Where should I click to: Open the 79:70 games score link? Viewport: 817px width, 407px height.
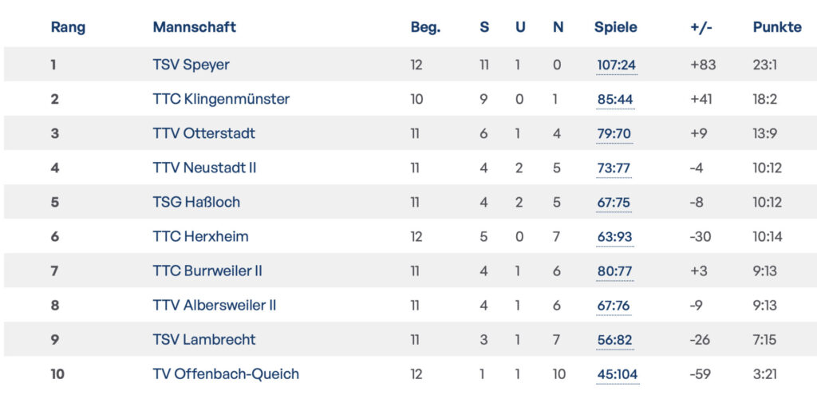(x=614, y=133)
